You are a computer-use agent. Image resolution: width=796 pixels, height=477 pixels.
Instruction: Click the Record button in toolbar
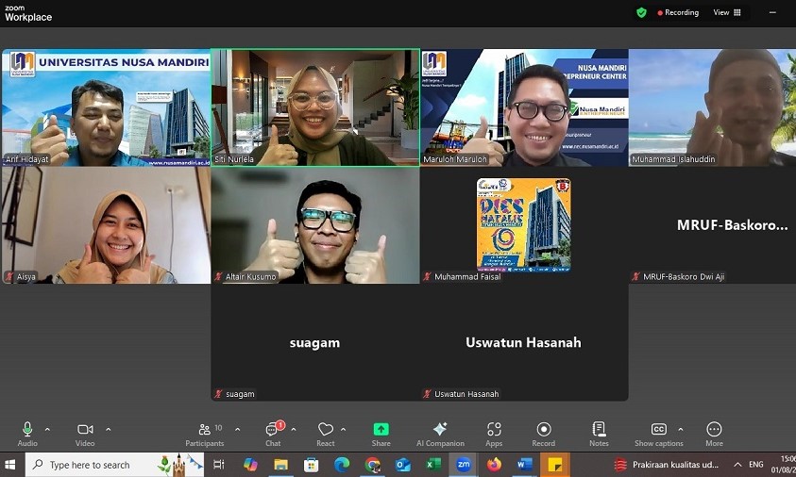point(543,434)
